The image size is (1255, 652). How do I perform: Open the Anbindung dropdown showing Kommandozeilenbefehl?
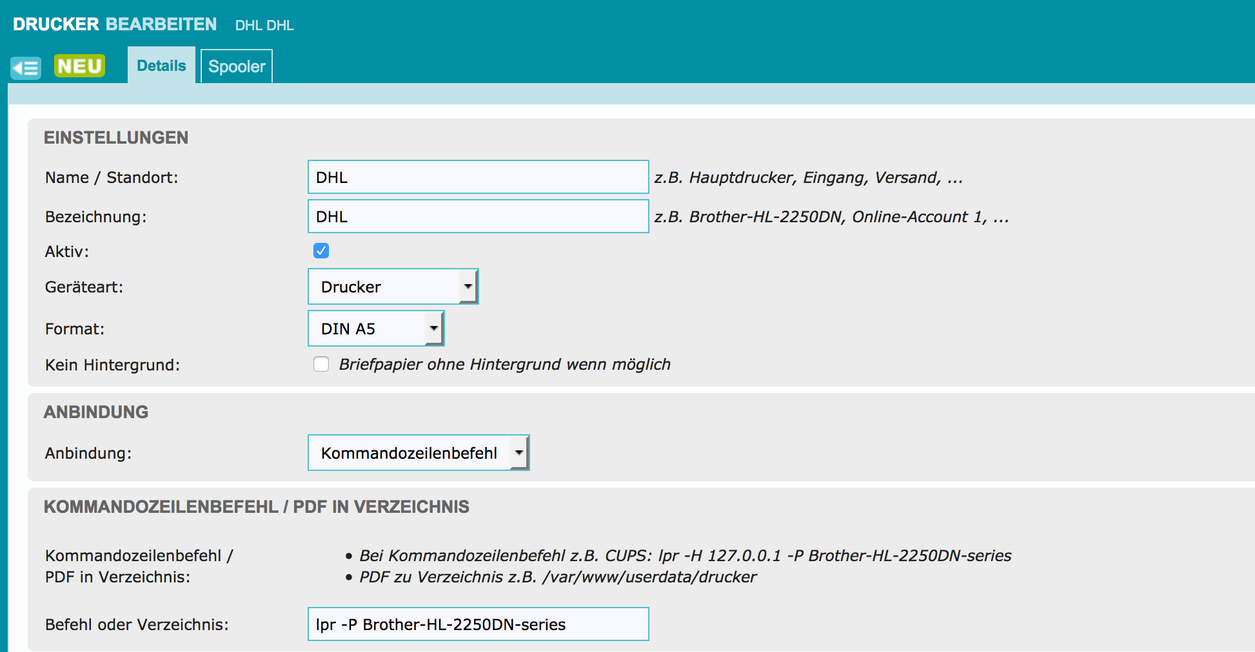coord(419,453)
